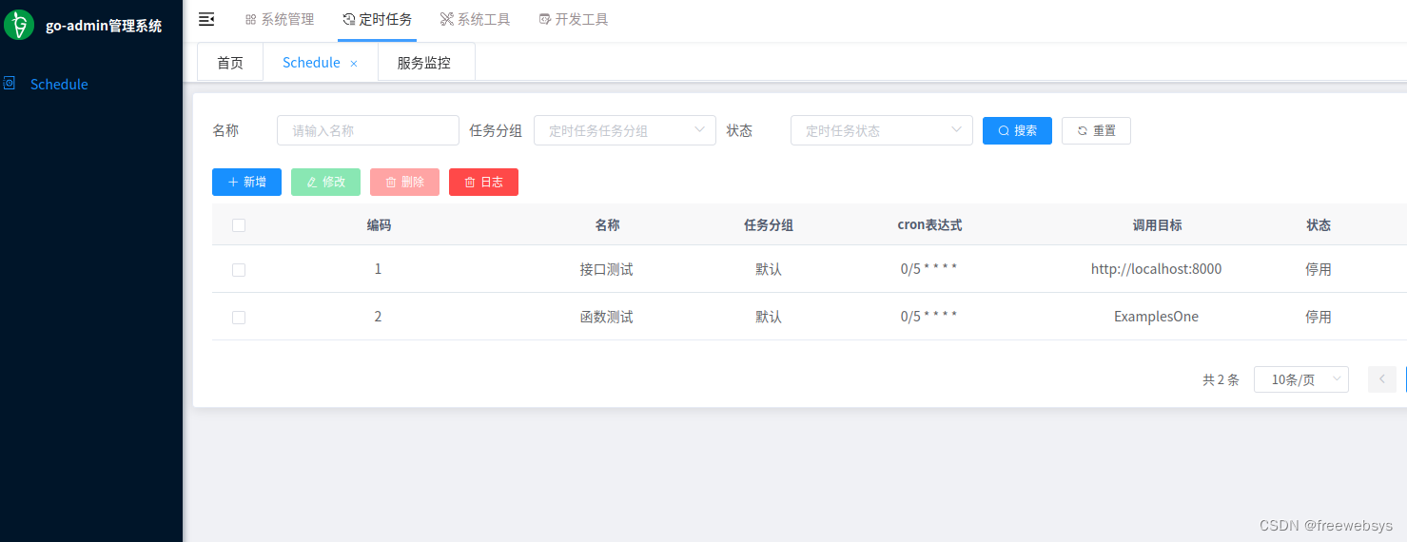Viewport: 1407px width, 542px height.
Task: Click the previous page arrow
Action: 1382,379
